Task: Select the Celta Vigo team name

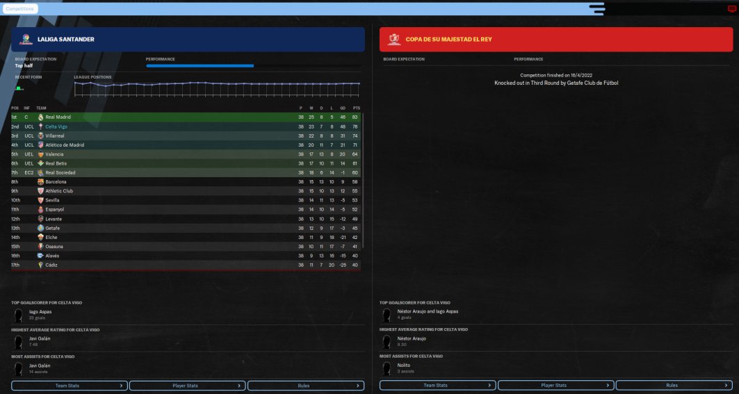Action: pyautogui.click(x=56, y=126)
